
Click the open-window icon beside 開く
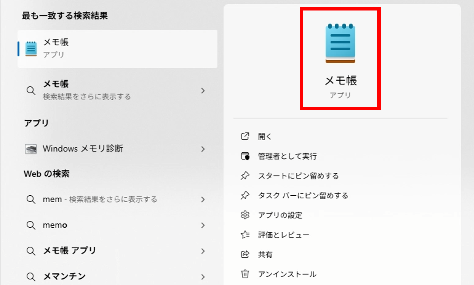pos(245,136)
